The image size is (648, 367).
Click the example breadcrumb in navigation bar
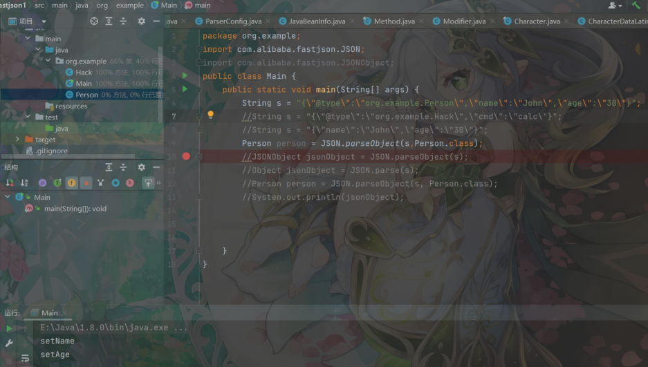(x=130, y=6)
